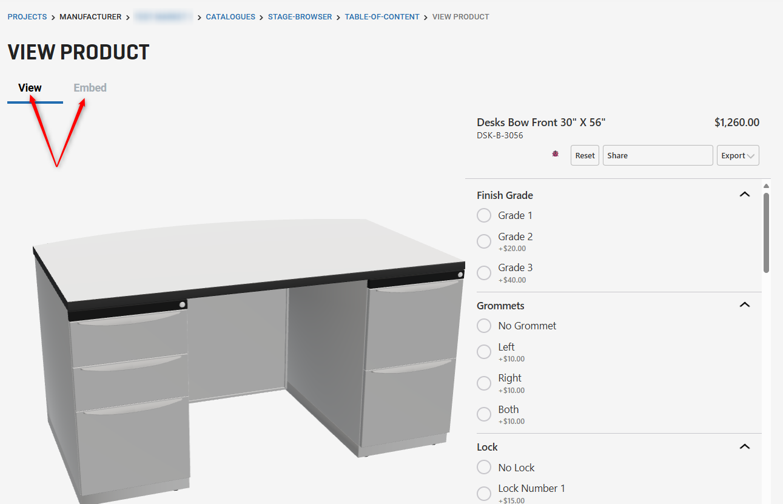Collapse the Lock section
Screen dimensions: 783x504
pyautogui.click(x=744, y=446)
